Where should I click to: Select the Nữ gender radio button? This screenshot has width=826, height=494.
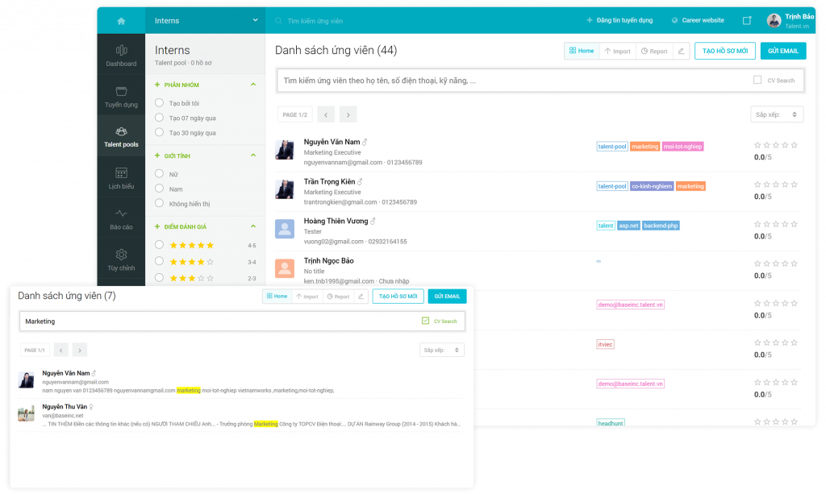160,174
